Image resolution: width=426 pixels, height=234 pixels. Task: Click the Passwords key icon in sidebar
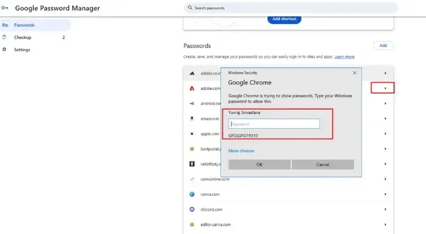pyautogui.click(x=5, y=25)
